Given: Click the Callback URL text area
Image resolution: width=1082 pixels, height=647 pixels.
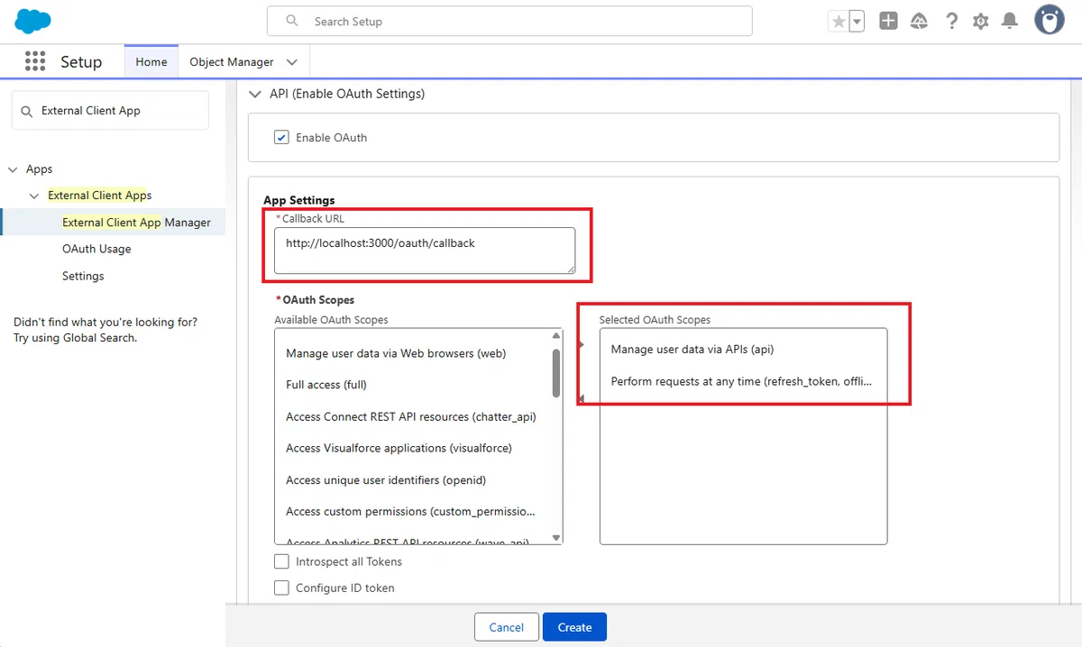Looking at the screenshot, I should 425,251.
